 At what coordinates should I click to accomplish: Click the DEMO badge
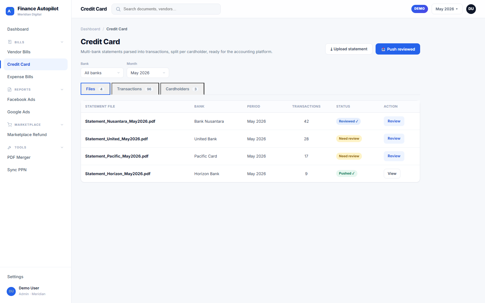pyautogui.click(x=420, y=9)
